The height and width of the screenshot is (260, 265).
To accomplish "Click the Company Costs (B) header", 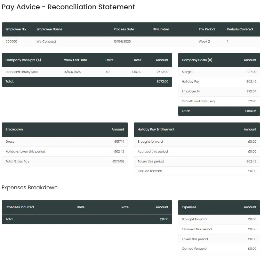I will [197, 60].
